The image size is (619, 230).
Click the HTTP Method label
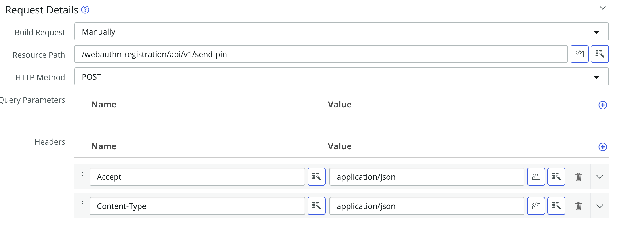point(40,77)
